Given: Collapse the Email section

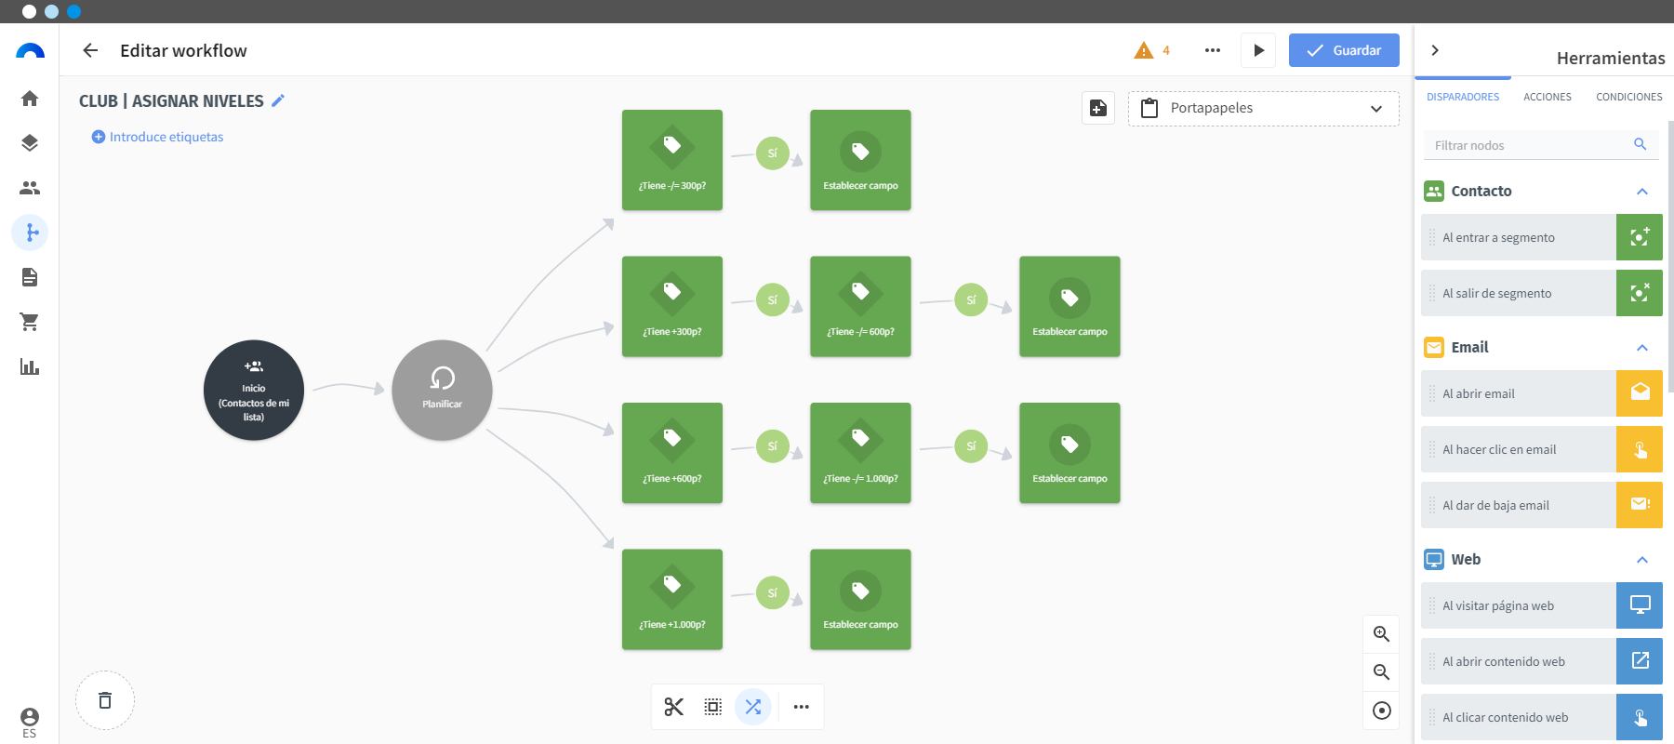Looking at the screenshot, I should (x=1642, y=347).
